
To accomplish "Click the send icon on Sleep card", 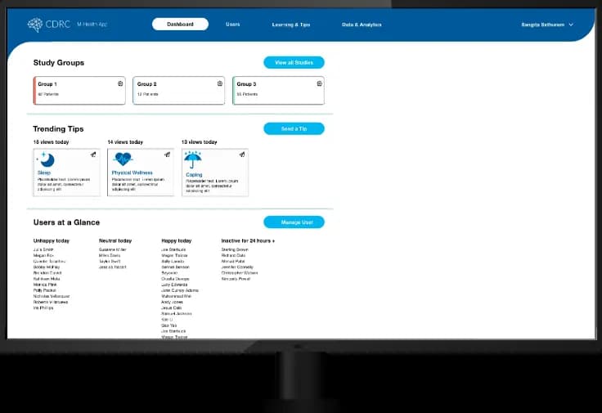I will (x=93, y=155).
